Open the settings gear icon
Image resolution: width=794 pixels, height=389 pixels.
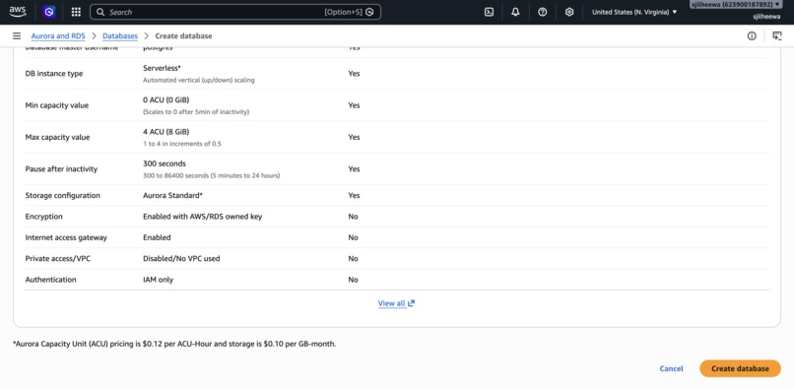pyautogui.click(x=569, y=12)
